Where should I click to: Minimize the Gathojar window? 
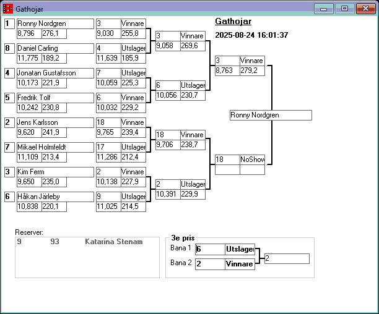click(x=324, y=9)
